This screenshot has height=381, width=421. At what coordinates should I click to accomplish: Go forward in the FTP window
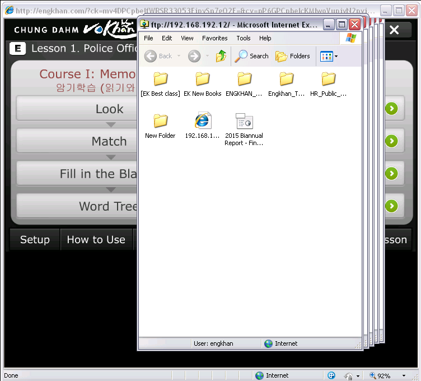point(194,56)
